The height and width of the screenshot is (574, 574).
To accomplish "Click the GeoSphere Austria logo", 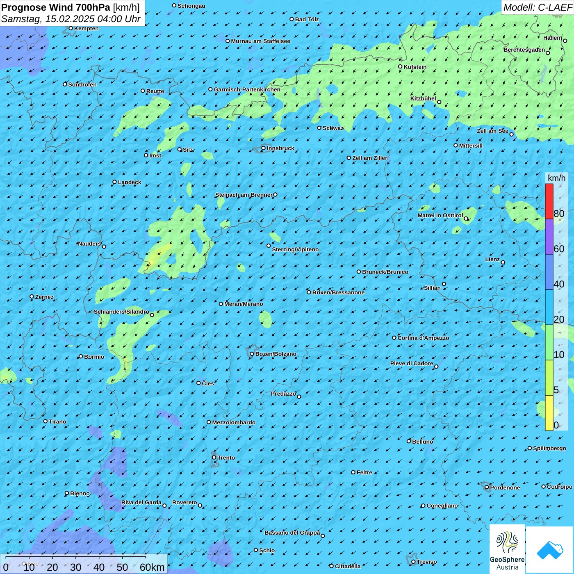I will 507,549.
